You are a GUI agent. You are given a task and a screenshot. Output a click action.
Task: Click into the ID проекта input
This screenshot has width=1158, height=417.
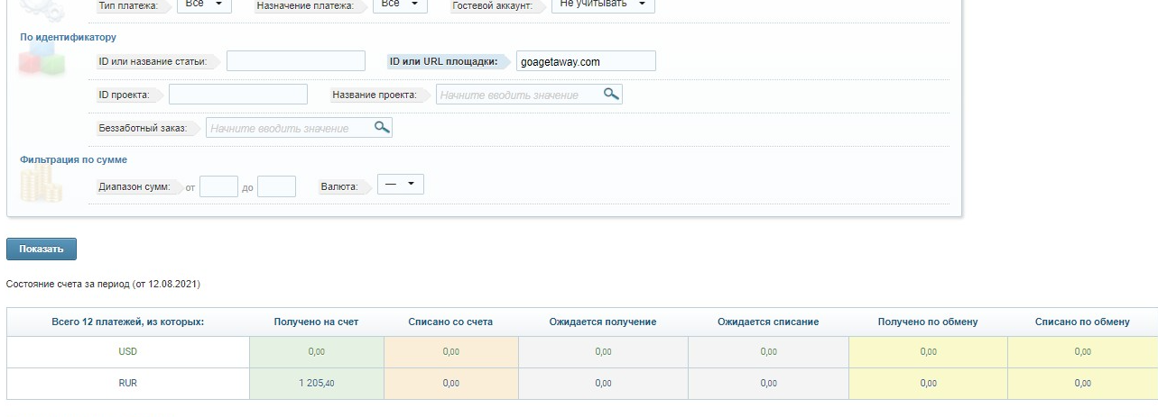pyautogui.click(x=237, y=95)
